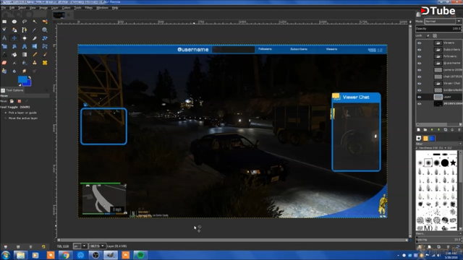
Task: Adjust the layer Opacity slider
Action: pos(439,29)
